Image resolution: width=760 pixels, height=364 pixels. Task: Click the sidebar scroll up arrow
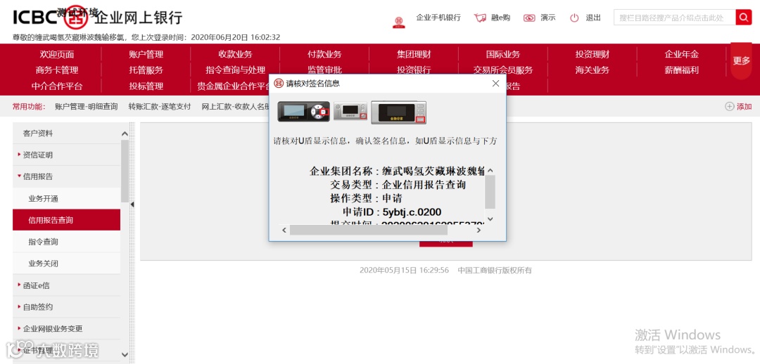click(125, 134)
